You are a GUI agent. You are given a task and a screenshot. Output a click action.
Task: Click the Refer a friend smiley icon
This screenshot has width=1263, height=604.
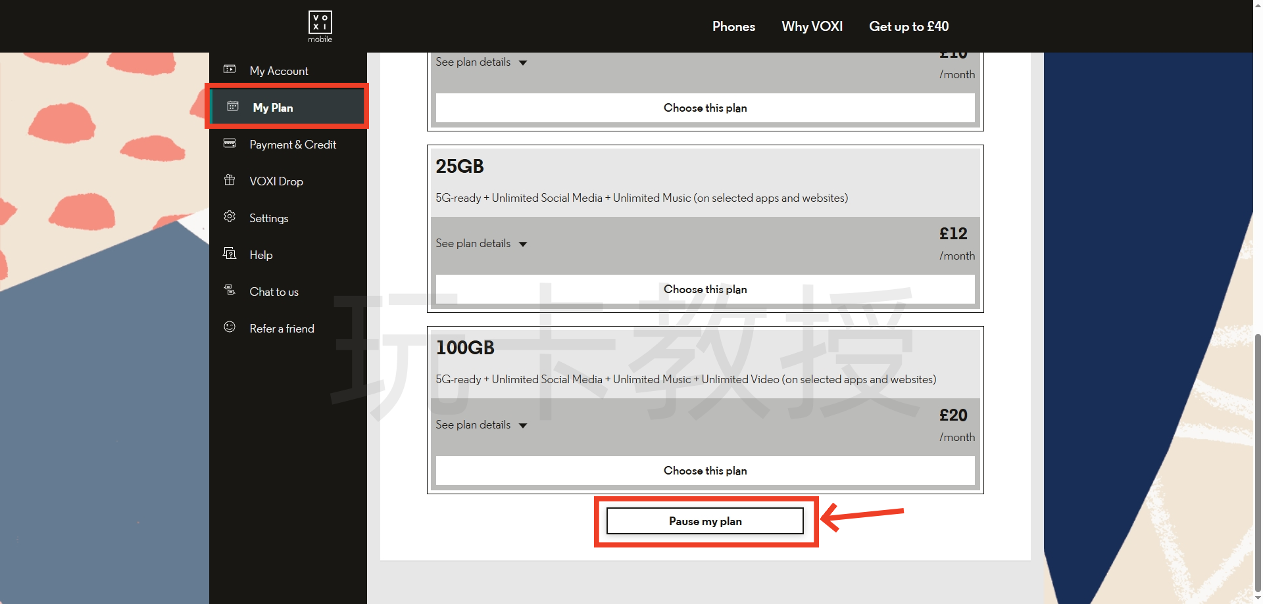[x=230, y=327]
